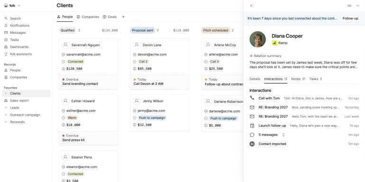
Task: Open Companies under Records
Action: (x=18, y=77)
